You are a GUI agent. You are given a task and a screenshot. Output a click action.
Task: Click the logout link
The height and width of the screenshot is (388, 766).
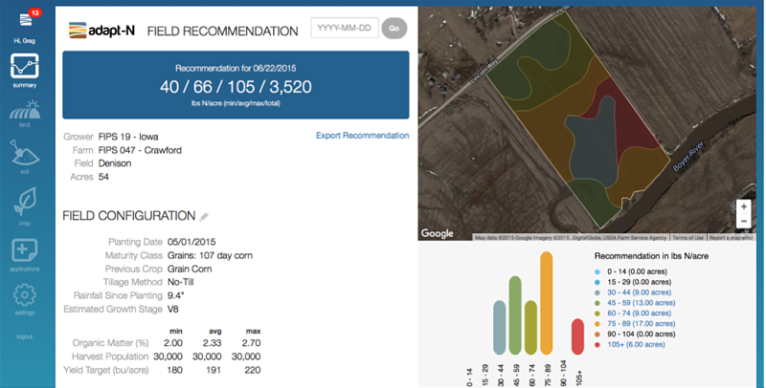tap(25, 336)
